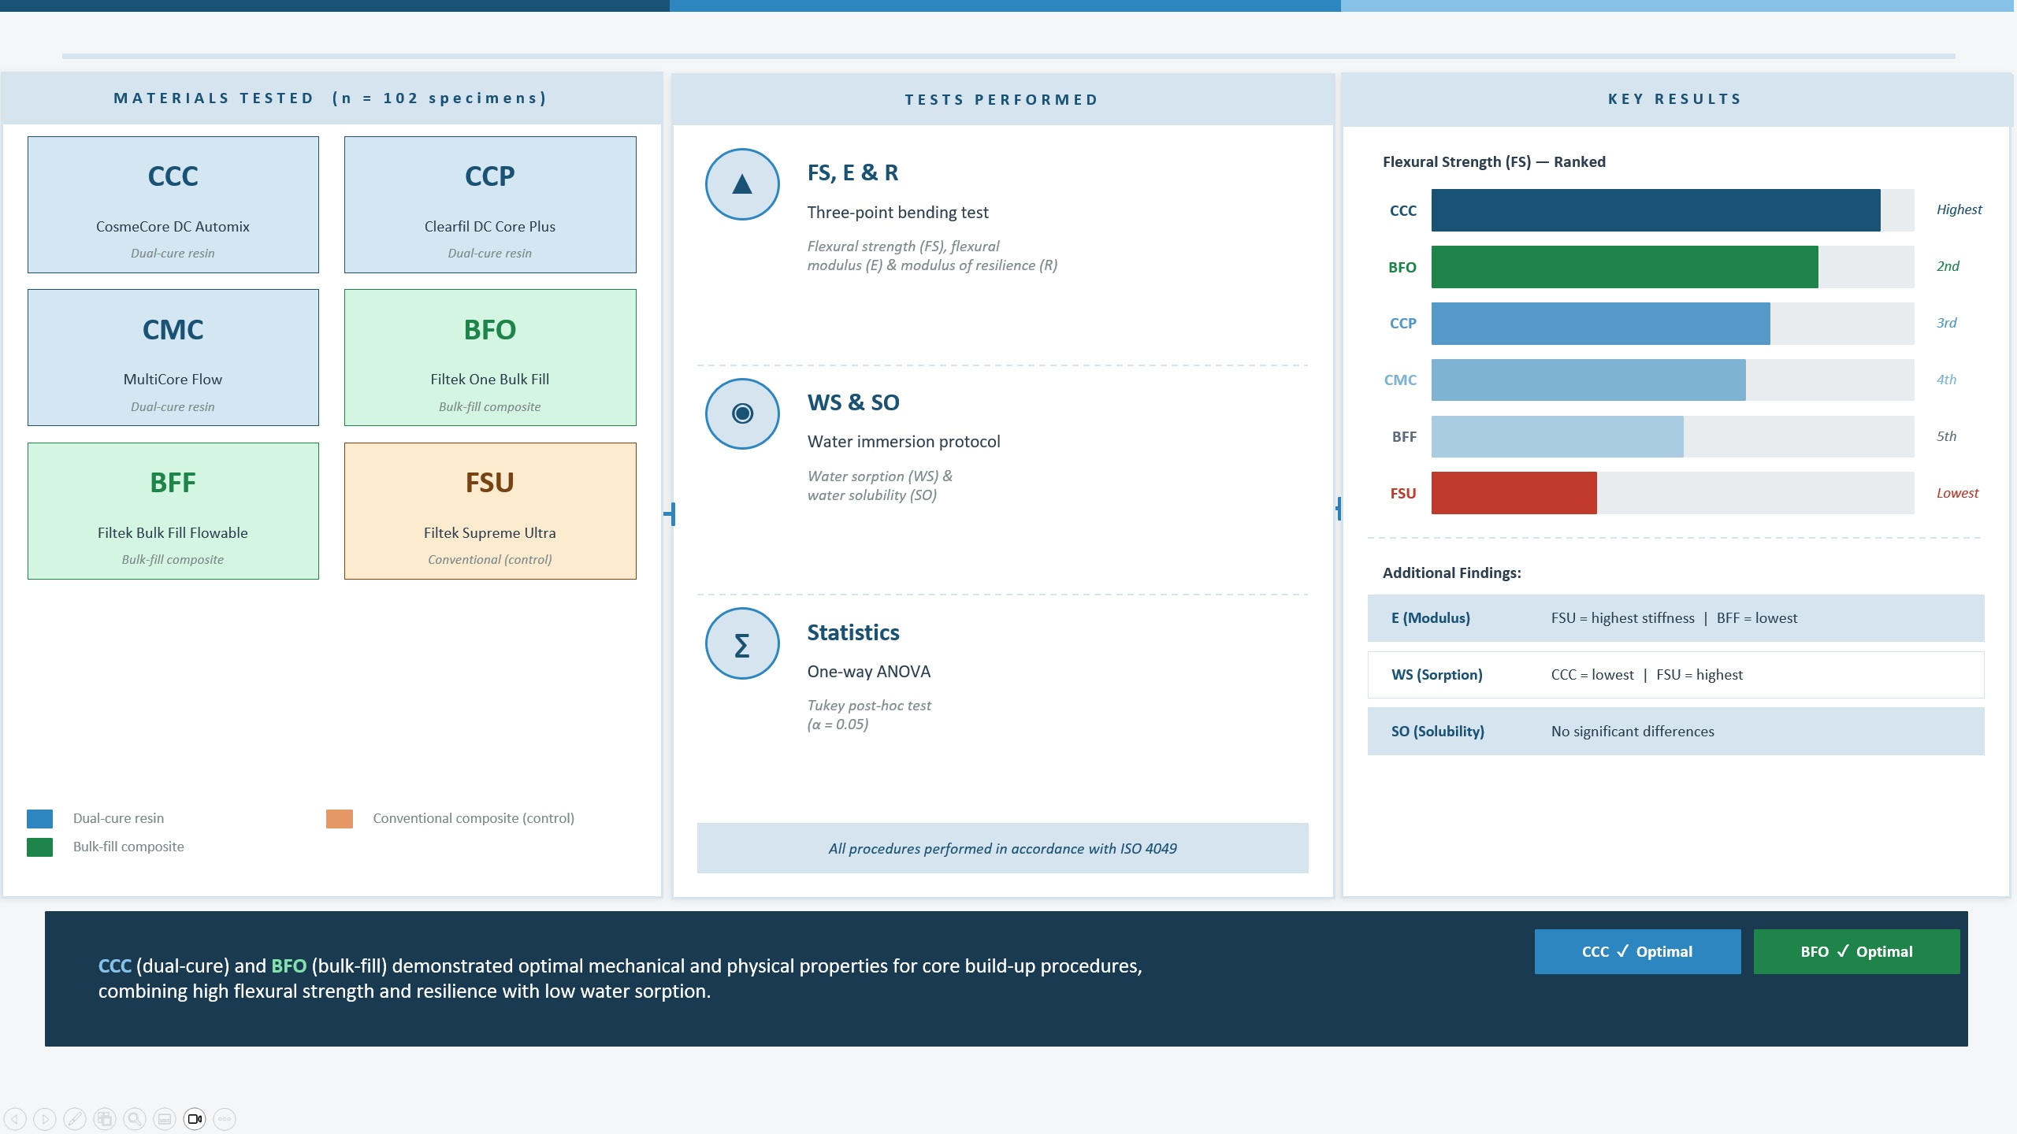Advance to next slide arrow
2017x1134 pixels.
(46, 1118)
